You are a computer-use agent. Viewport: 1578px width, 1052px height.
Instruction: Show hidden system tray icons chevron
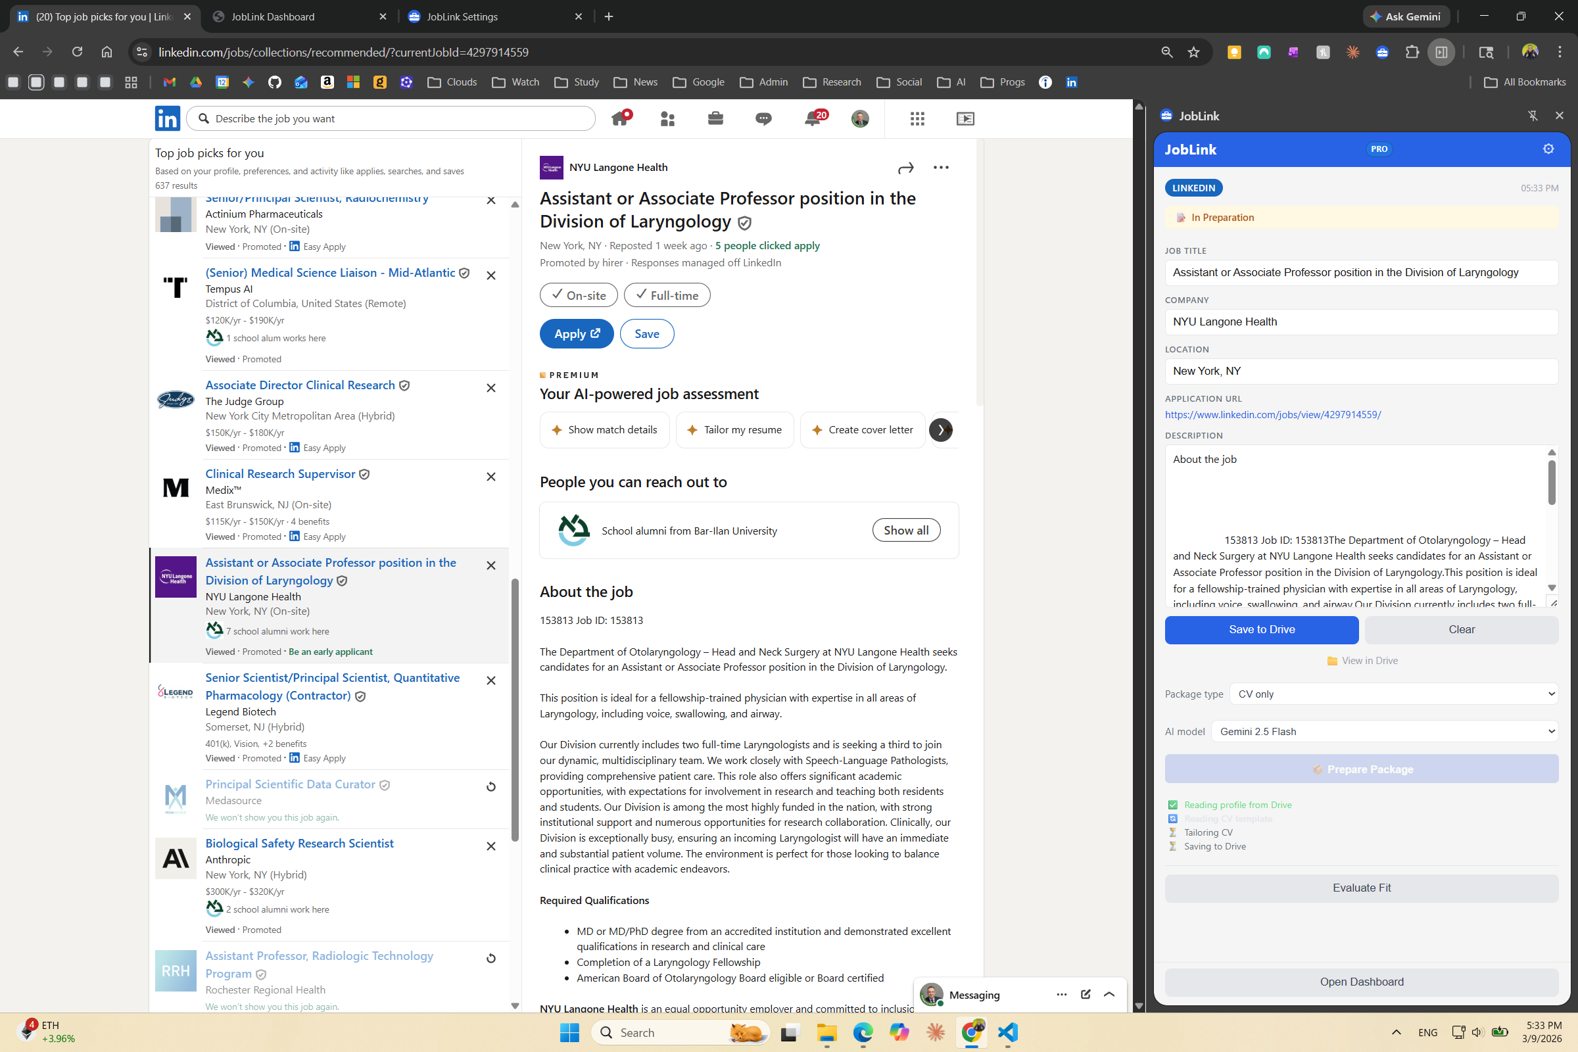[1396, 1033]
